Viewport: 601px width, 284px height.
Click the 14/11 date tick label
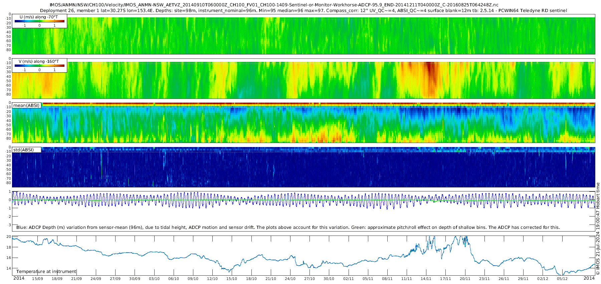pos(426,279)
